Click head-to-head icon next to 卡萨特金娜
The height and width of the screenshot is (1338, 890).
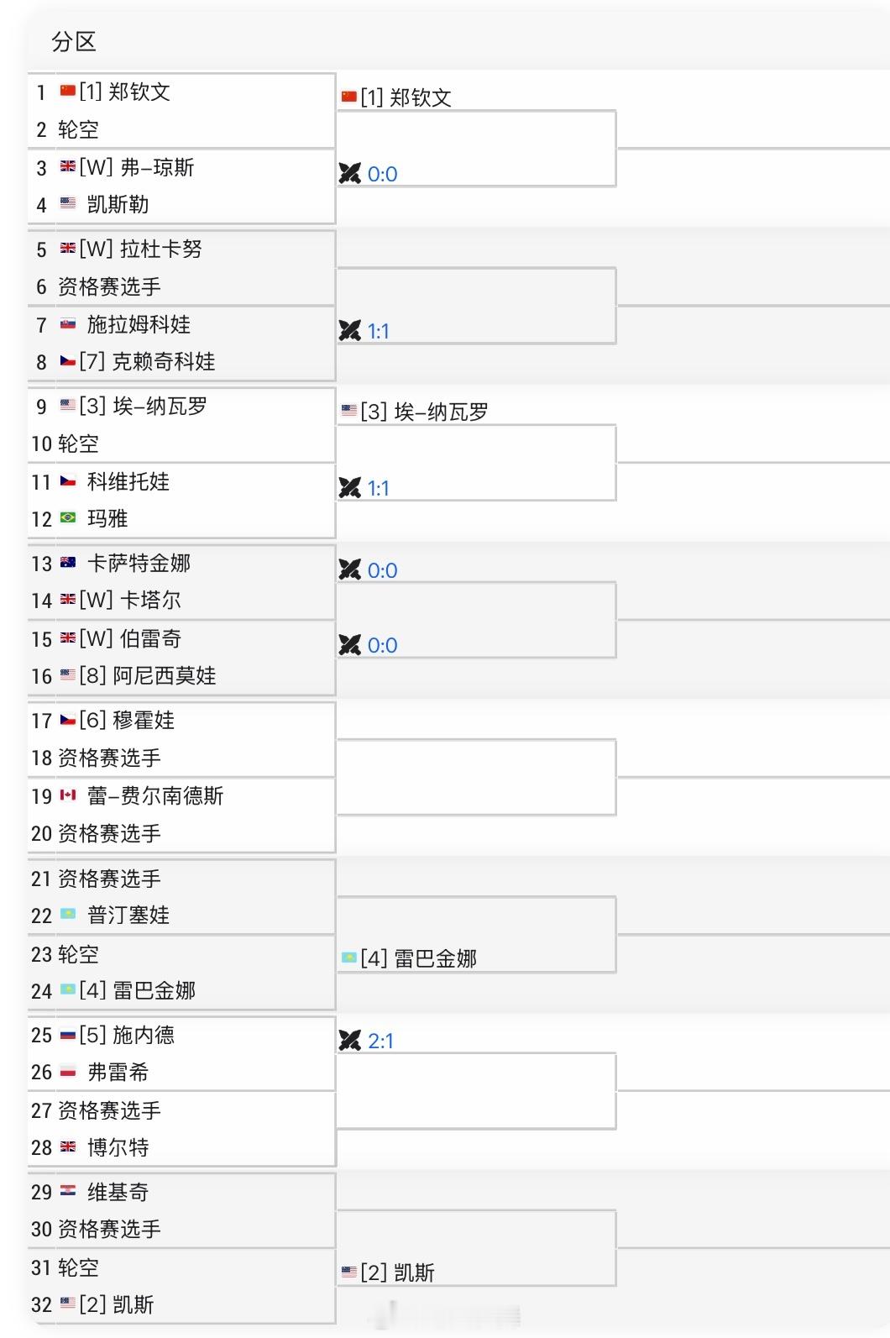(x=349, y=570)
